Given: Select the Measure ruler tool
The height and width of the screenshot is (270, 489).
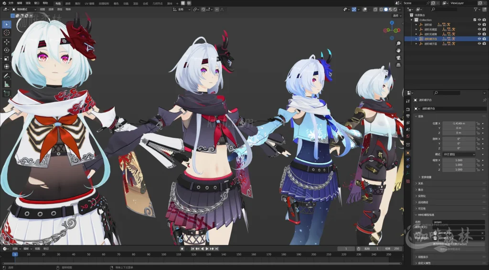Looking at the screenshot, I should (x=7, y=84).
